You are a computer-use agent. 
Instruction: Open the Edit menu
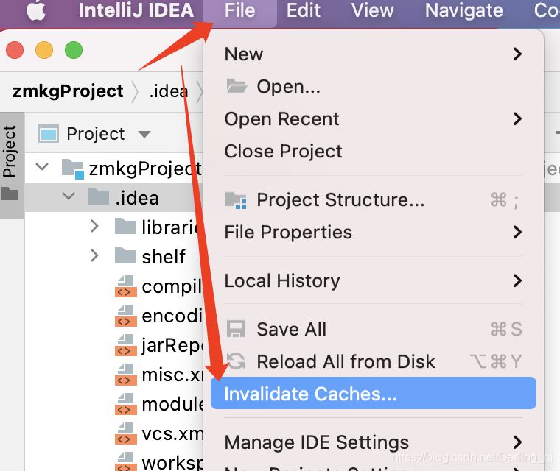pos(304,11)
